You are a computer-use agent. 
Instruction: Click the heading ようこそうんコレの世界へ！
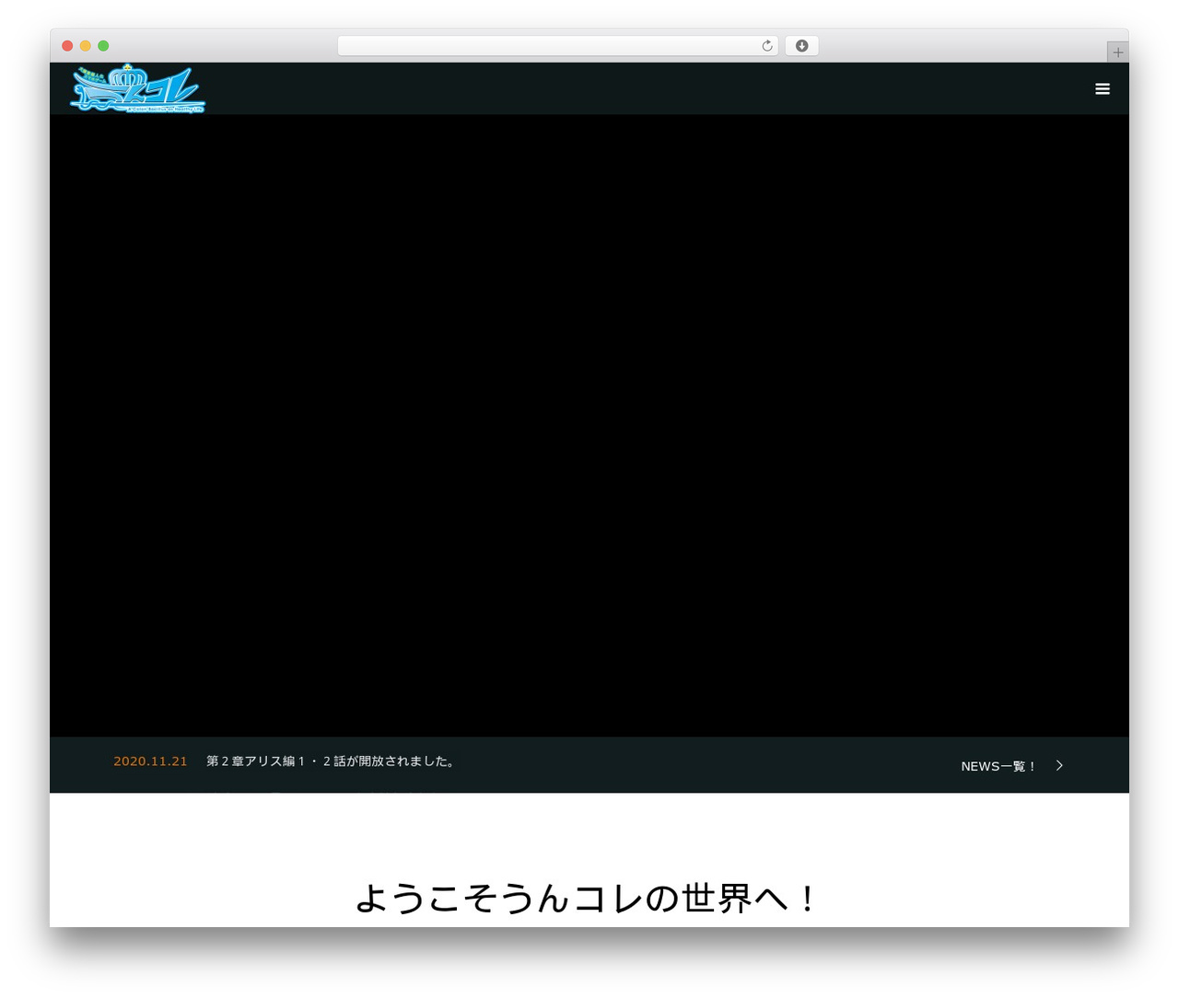tap(588, 898)
